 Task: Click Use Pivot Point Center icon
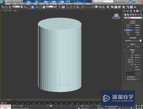coord(55,7)
